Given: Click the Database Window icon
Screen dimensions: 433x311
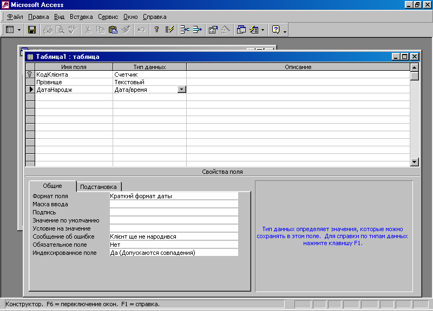Looking at the screenshot, I should 241,30.
